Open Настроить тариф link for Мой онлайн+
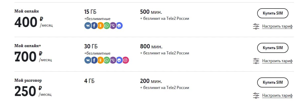Screen dimensions: 304x103 coord(277,61)
